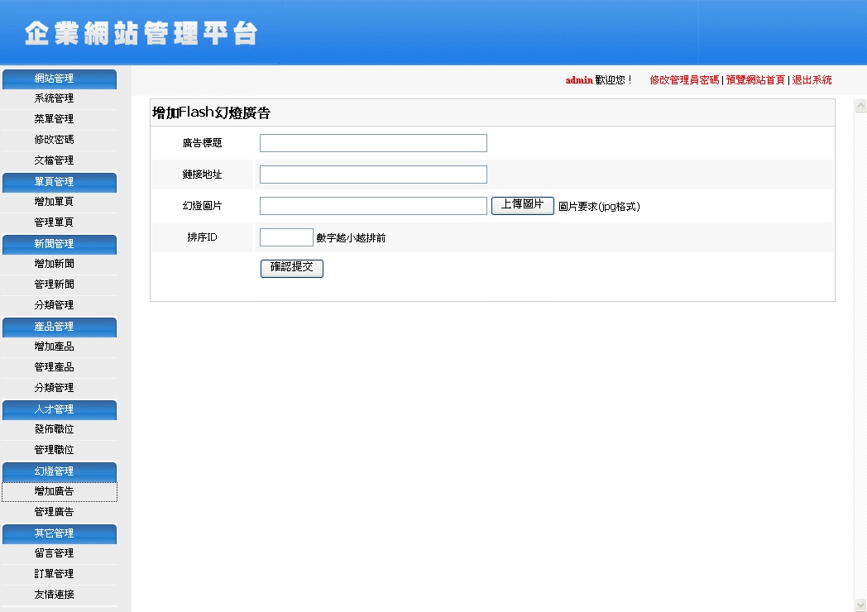Open 分類管理 under 產品管理
The height and width of the screenshot is (612, 867).
(x=54, y=388)
